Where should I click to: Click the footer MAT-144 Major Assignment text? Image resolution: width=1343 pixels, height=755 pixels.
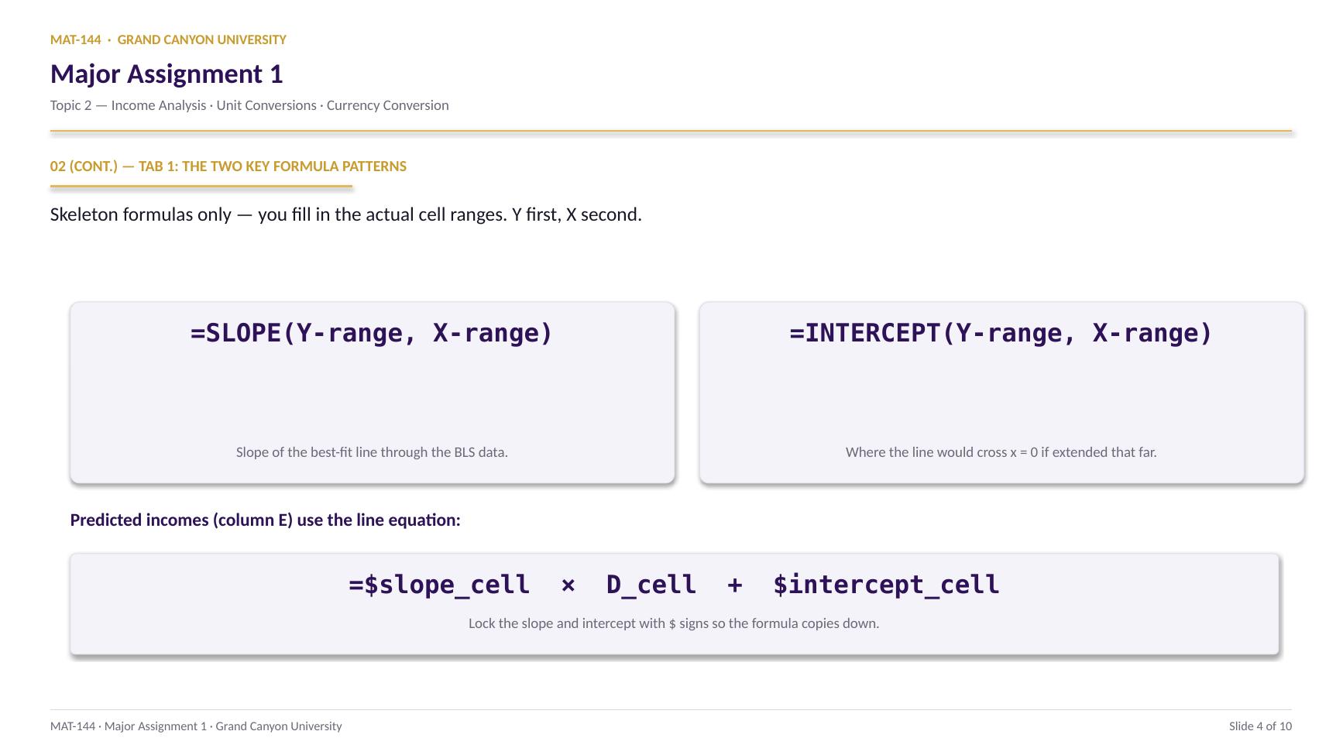(196, 726)
